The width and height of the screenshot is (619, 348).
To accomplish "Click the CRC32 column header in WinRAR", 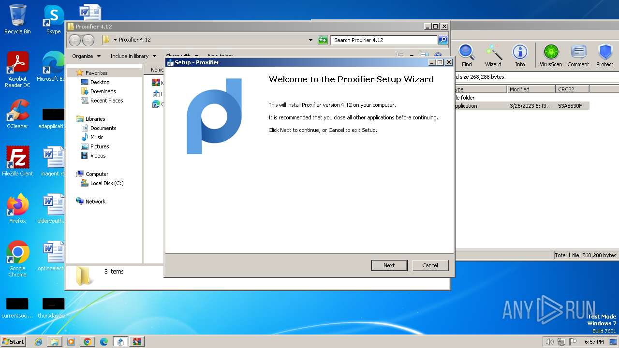I will pyautogui.click(x=572, y=89).
